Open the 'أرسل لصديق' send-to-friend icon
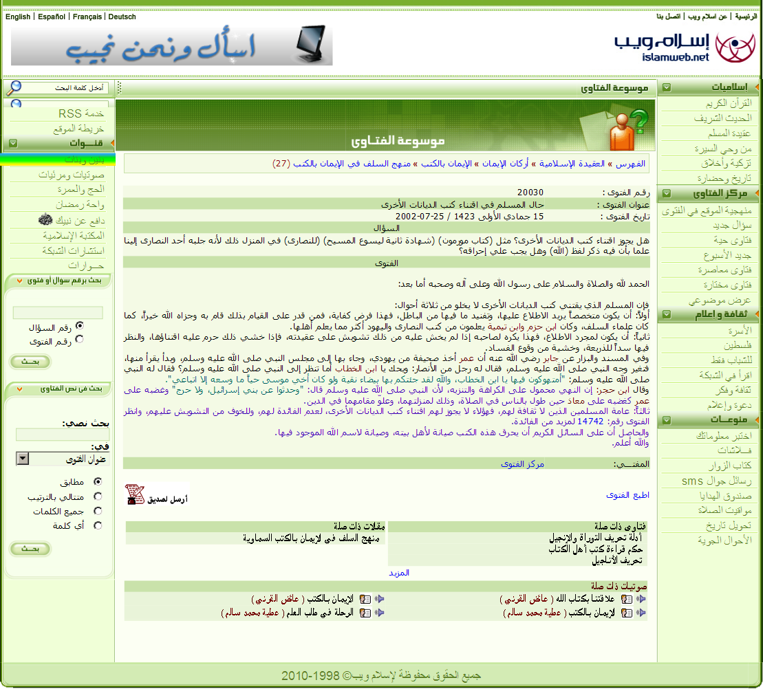This screenshot has height=689, width=763. [x=157, y=495]
